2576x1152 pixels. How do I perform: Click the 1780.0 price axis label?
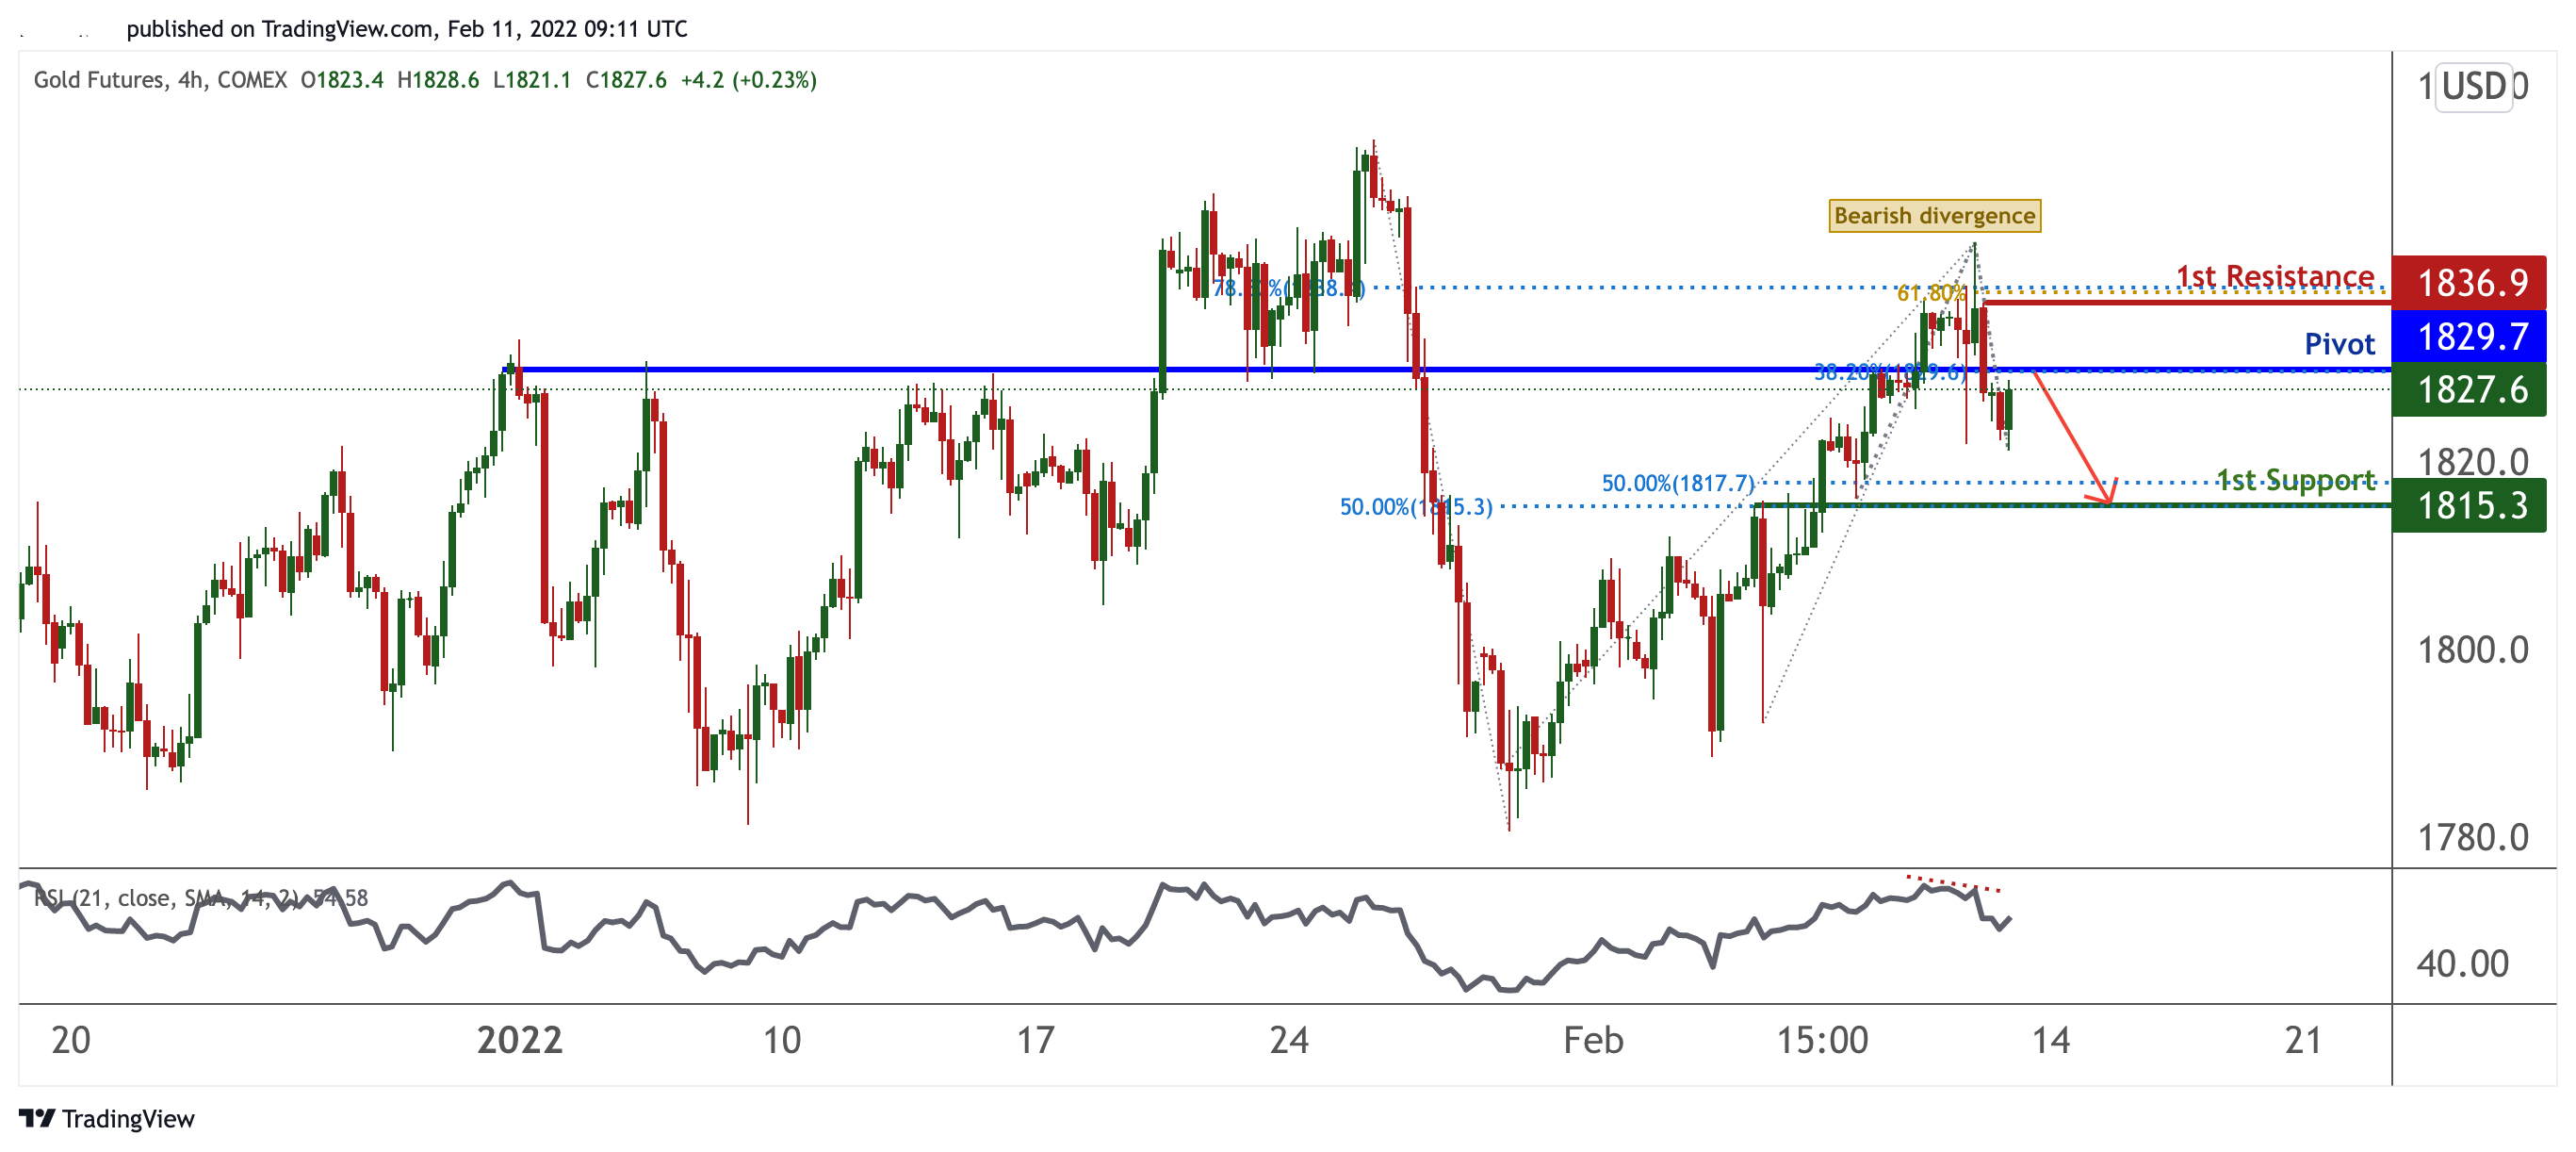pos(2472,838)
